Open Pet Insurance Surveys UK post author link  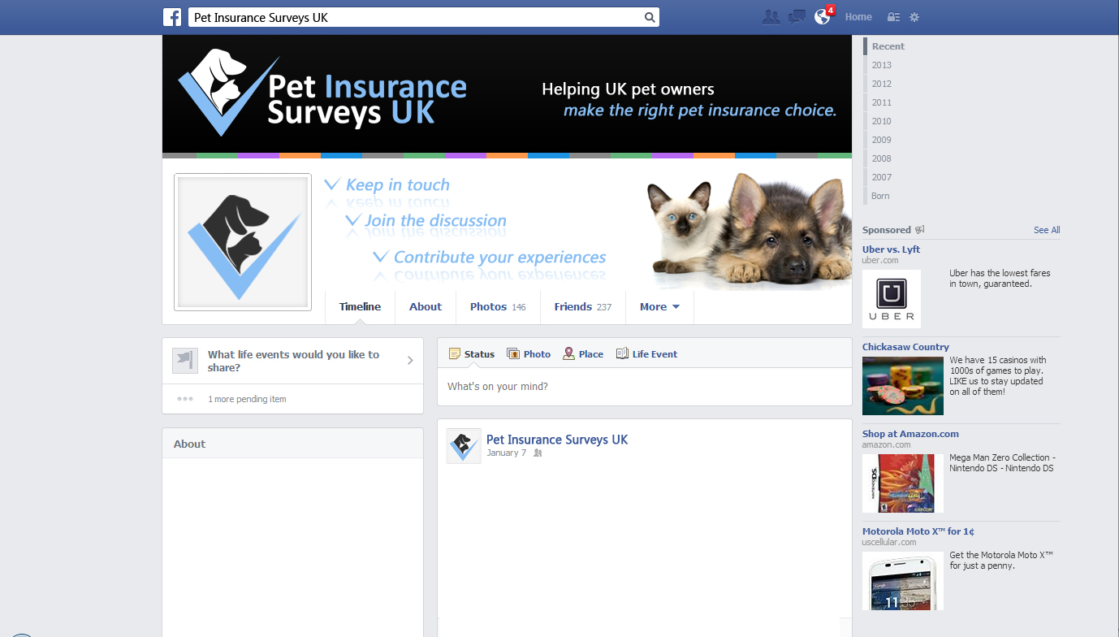point(557,440)
